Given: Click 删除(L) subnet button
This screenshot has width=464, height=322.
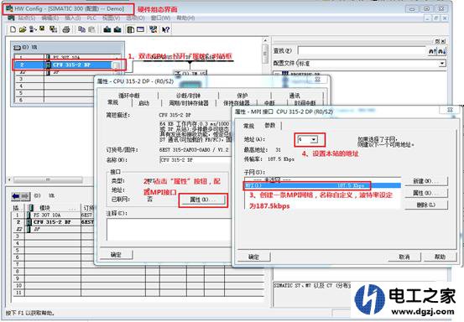Looking at the screenshot, I should click(x=426, y=205).
